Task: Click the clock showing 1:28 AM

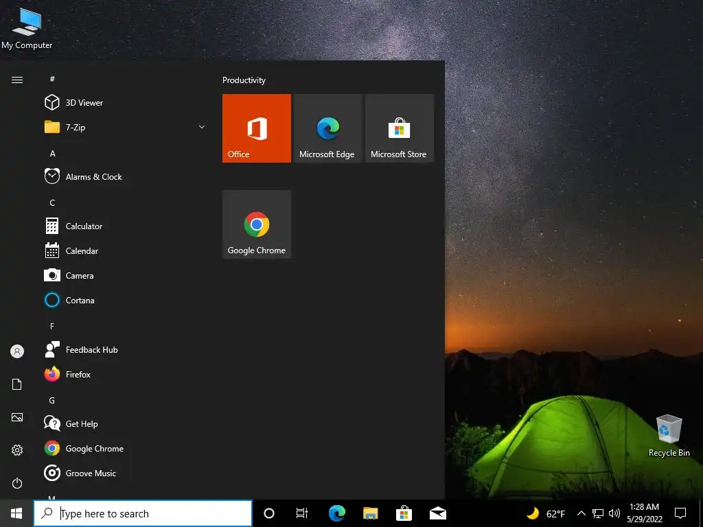Action: 644,513
